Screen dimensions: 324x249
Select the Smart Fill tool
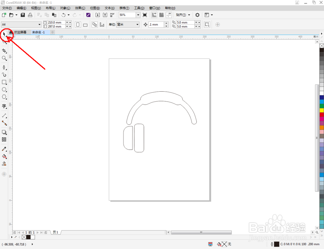(4, 164)
